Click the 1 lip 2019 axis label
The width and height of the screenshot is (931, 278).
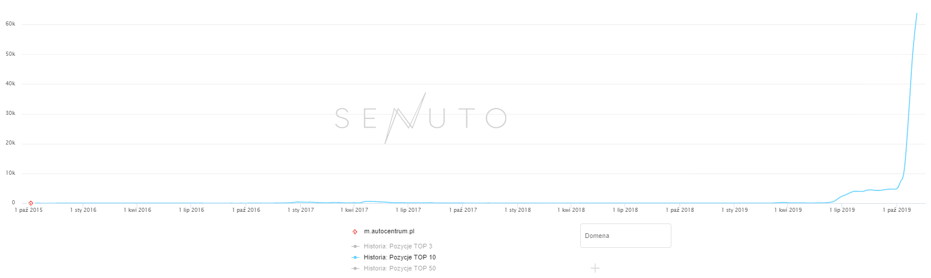coord(842,210)
